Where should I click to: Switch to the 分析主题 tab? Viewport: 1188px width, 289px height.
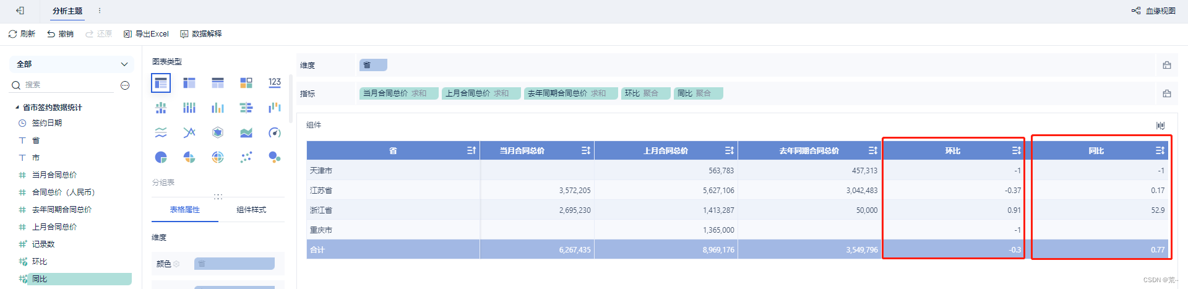(x=67, y=11)
